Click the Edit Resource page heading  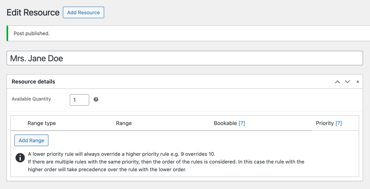pyautogui.click(x=33, y=12)
